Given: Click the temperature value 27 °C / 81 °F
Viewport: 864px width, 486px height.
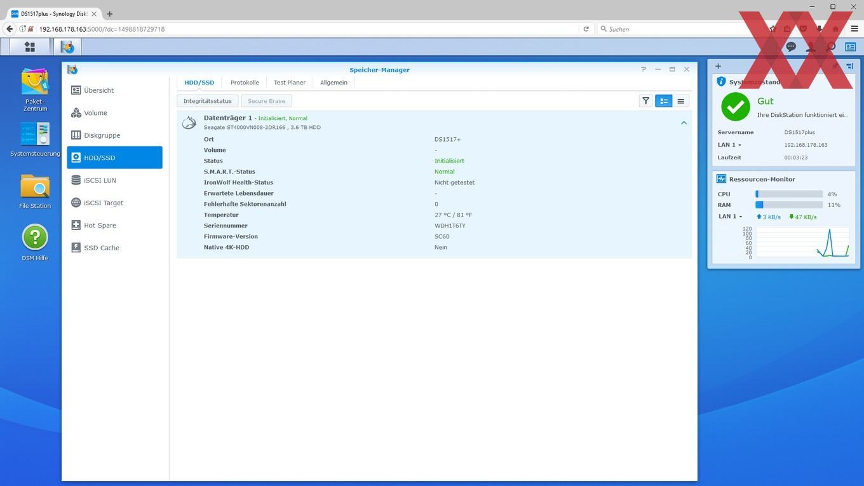Looking at the screenshot, I should [x=453, y=215].
